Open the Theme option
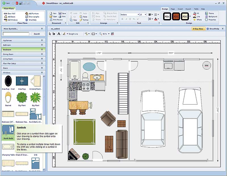 coord(209,13)
